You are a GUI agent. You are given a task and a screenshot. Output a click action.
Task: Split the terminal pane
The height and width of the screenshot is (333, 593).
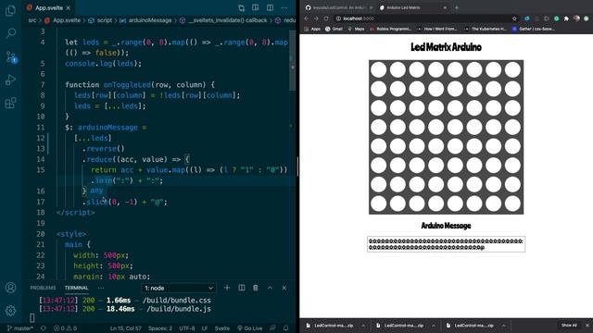241,288
